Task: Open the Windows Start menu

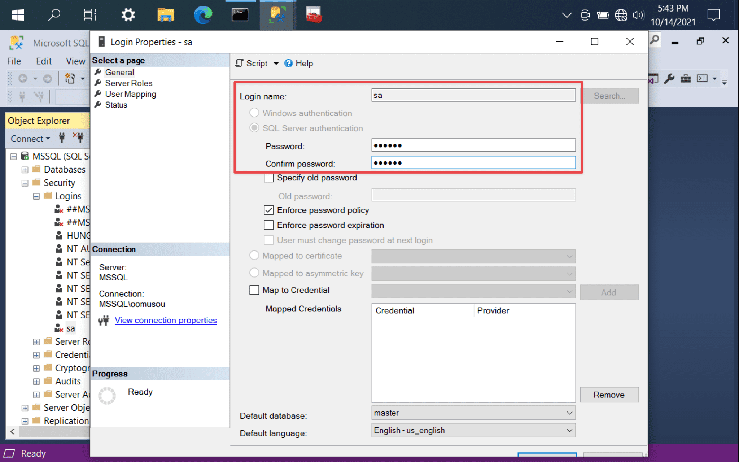Action: coord(18,15)
